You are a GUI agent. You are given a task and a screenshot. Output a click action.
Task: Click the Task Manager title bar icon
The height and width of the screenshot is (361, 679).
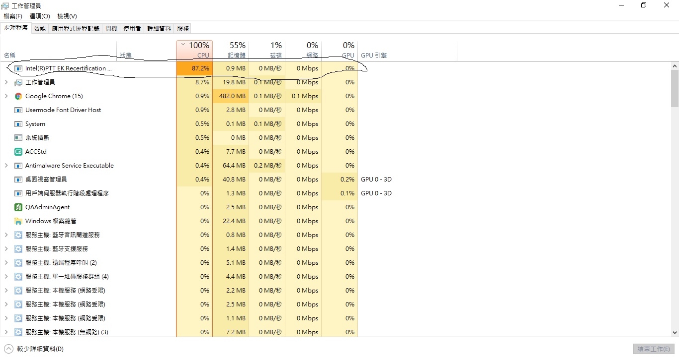tap(5, 6)
